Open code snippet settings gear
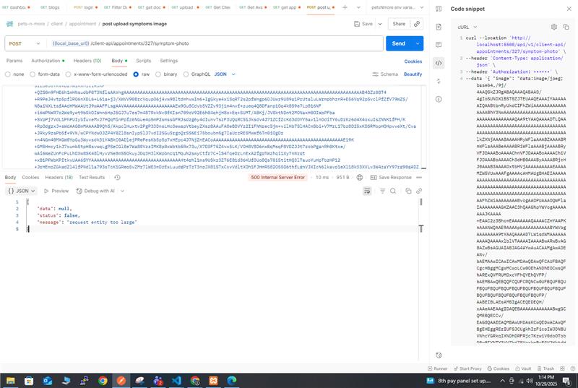Screen dimensions: 578x388 (x=554, y=27)
